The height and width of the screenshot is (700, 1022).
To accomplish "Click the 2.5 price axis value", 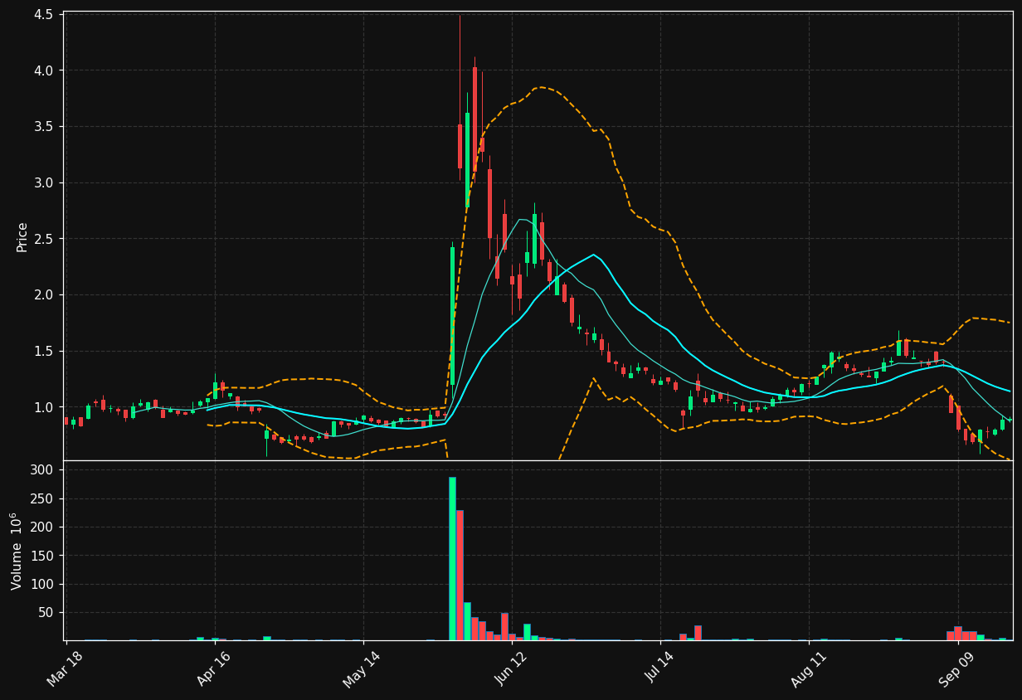I will click(45, 239).
